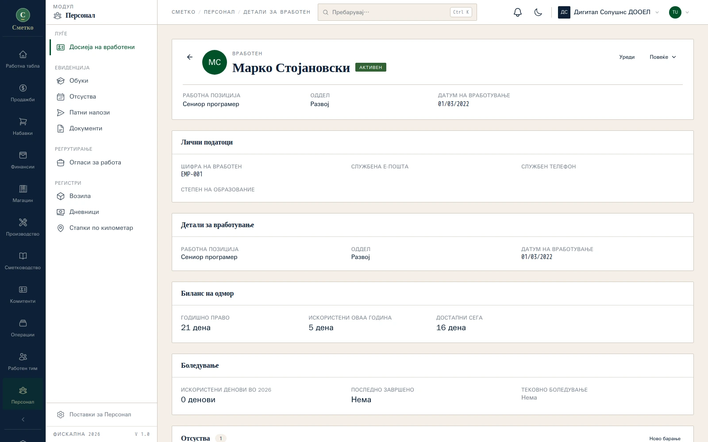708x442 pixels.
Task: Open Дневници in the sidebar
Action: click(102, 212)
